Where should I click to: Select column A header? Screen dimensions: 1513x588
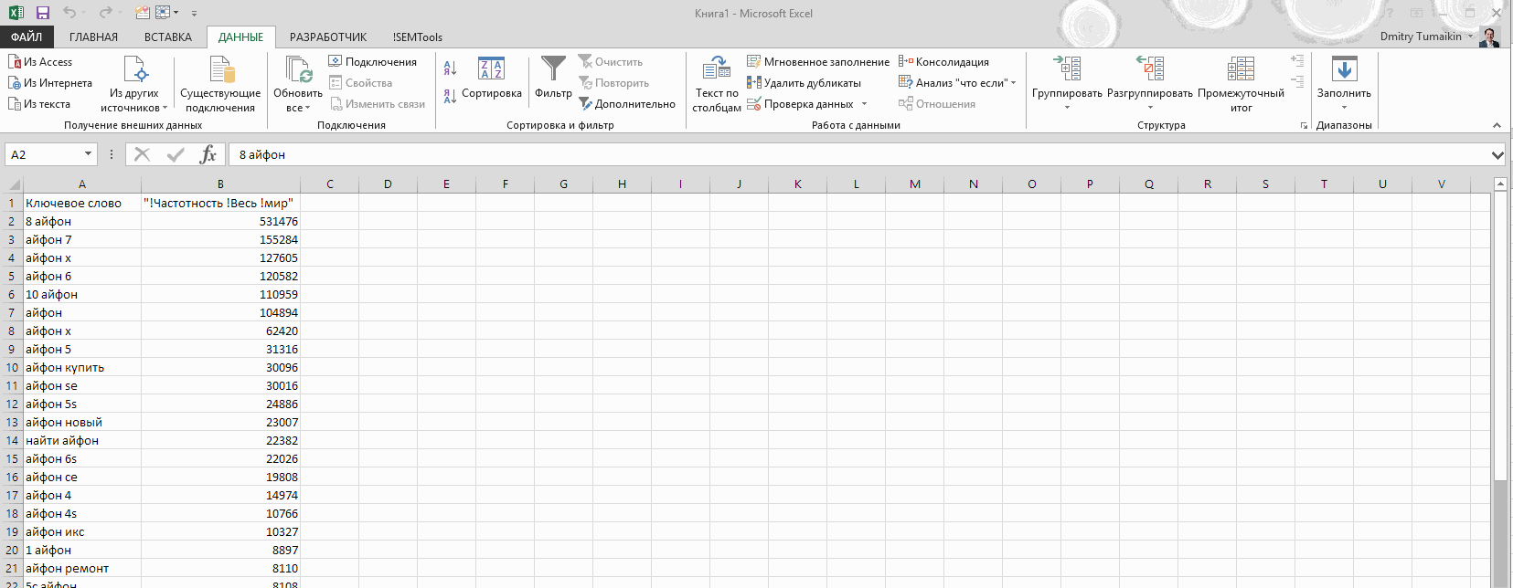(x=82, y=184)
